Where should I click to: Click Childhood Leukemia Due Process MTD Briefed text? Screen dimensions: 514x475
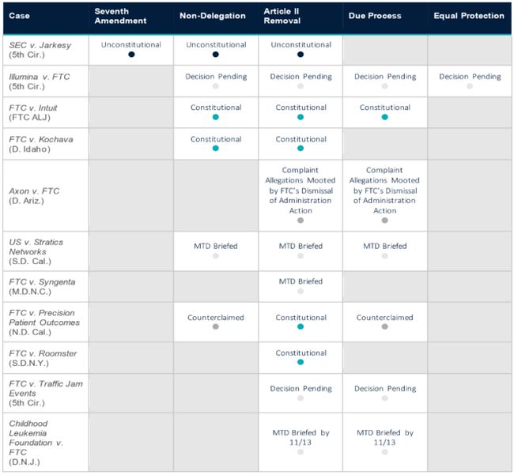click(384, 437)
